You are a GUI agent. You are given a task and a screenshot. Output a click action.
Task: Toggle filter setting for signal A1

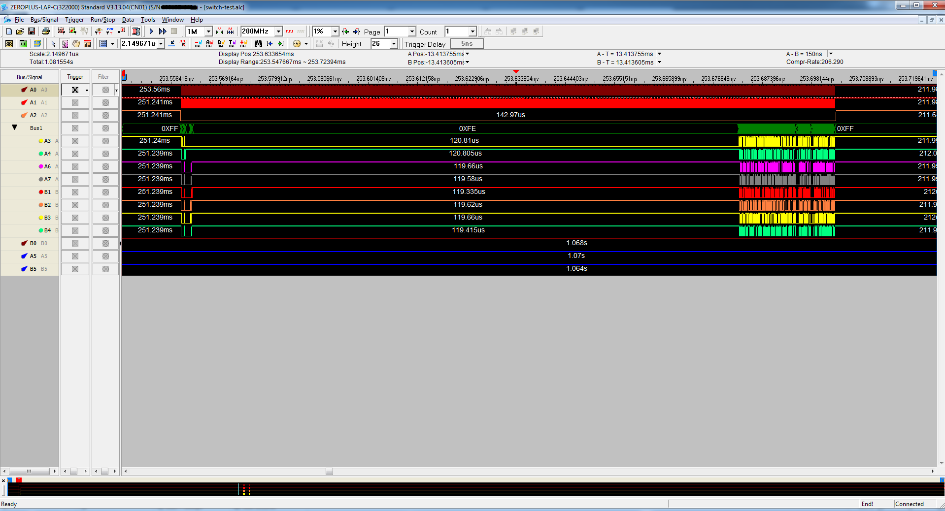coord(105,102)
